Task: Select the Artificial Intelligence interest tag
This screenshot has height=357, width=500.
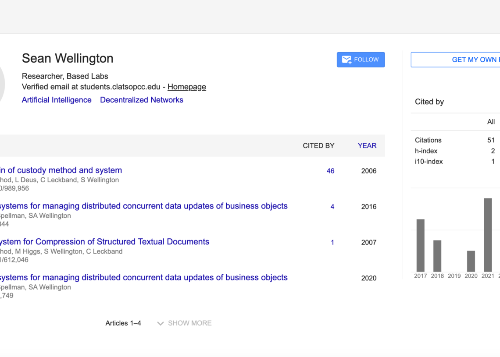Action: pos(57,100)
